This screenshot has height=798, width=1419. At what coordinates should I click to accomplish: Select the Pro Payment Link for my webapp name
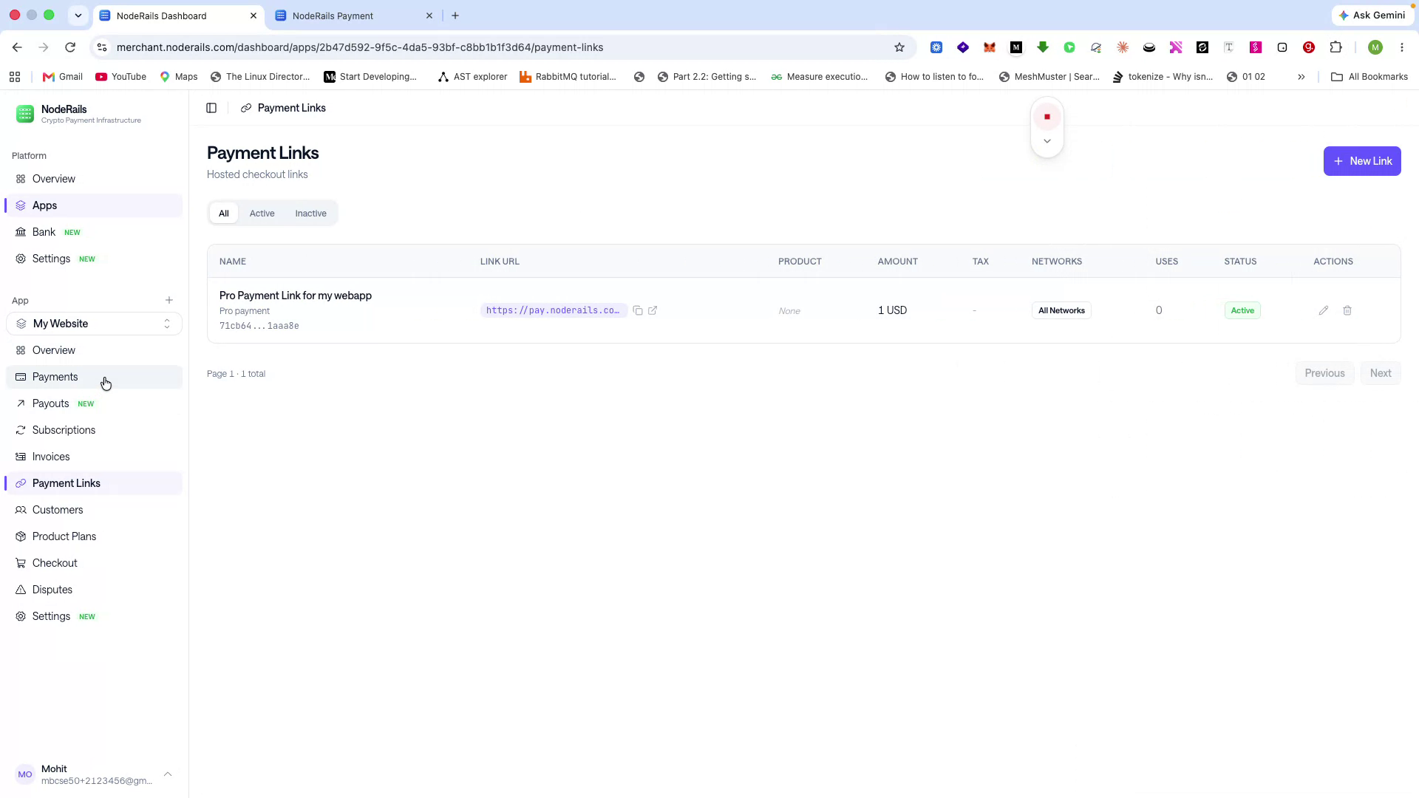click(296, 296)
